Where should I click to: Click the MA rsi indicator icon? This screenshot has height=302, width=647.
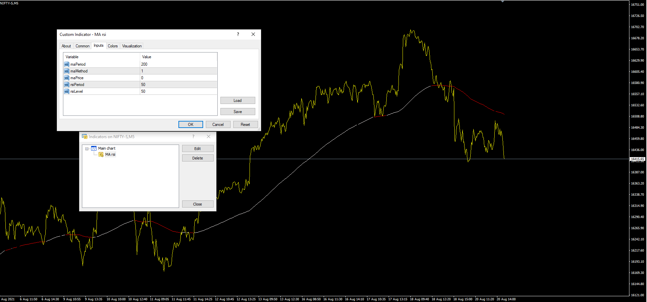point(101,154)
